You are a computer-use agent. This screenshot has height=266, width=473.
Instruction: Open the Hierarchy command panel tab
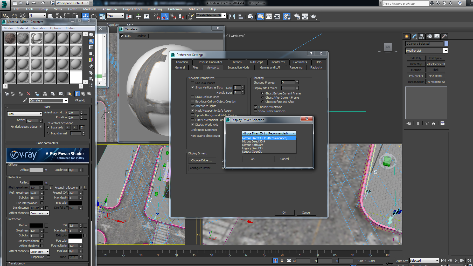pos(422,36)
